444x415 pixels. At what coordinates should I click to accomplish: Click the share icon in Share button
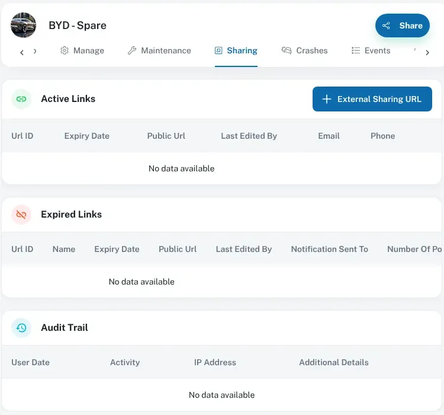(x=386, y=25)
